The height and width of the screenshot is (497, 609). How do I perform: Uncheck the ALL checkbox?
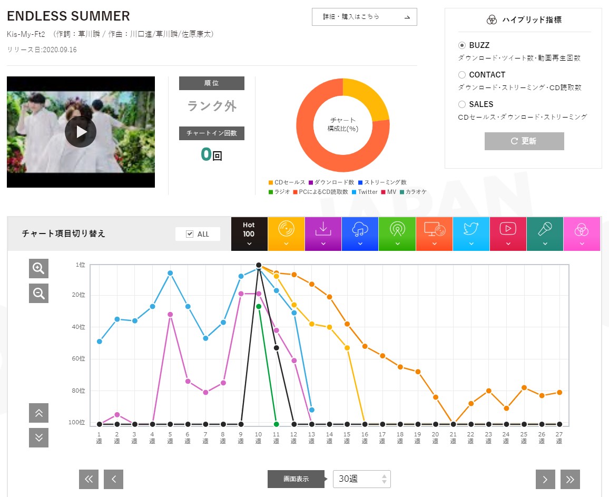190,234
